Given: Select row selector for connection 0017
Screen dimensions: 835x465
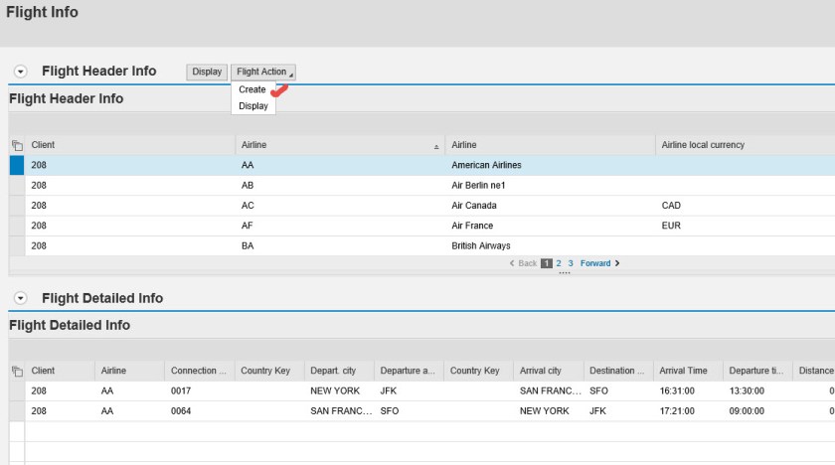Looking at the screenshot, I should [x=16, y=390].
